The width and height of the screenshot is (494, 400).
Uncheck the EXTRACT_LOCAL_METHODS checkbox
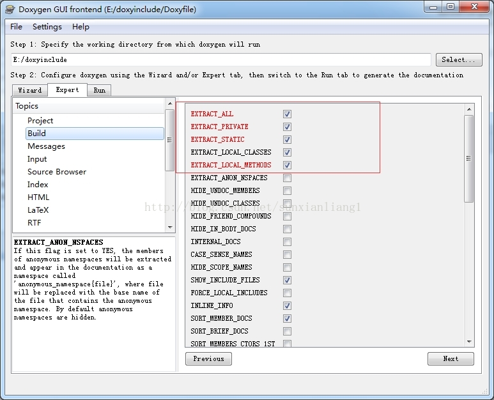[287, 165]
